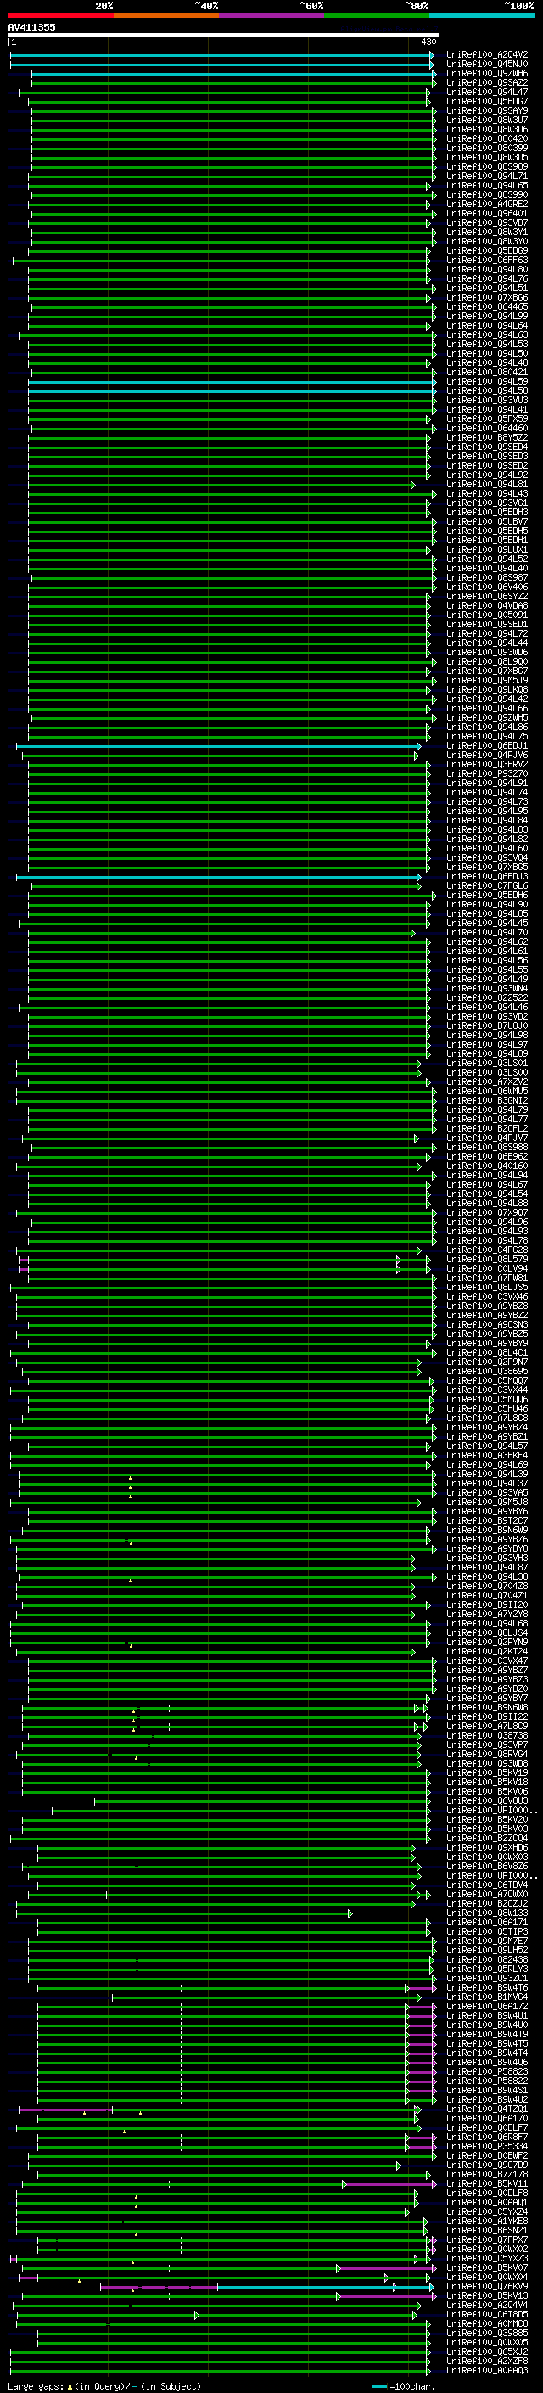Click label UniRef100_Q4PJV6
This screenshot has width=543, height=2393.
coord(487,756)
